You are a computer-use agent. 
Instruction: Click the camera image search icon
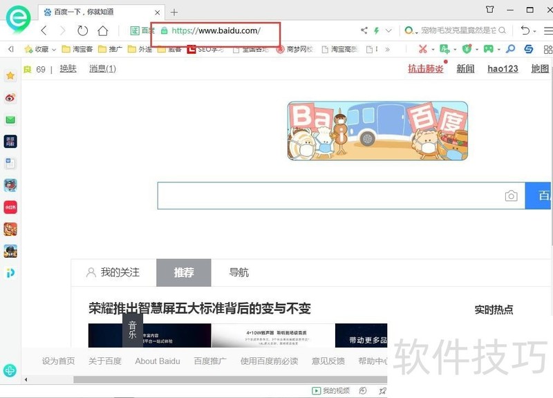[x=511, y=196]
